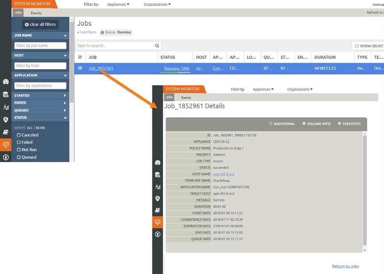Sort by the TYPE column header
The height and width of the screenshot is (274, 384).
click(x=362, y=57)
